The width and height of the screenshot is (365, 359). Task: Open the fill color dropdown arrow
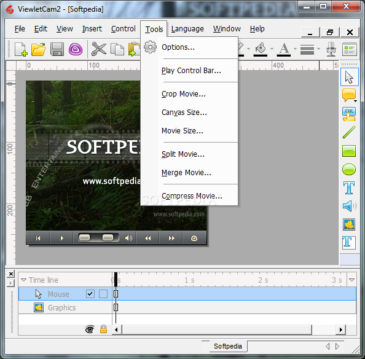(x=272, y=49)
